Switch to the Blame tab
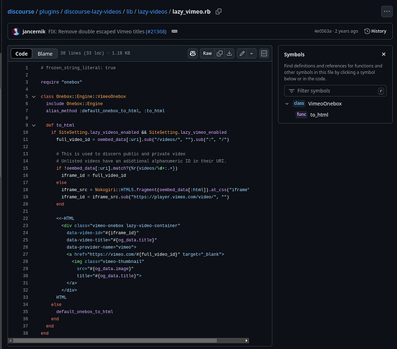 (45, 54)
